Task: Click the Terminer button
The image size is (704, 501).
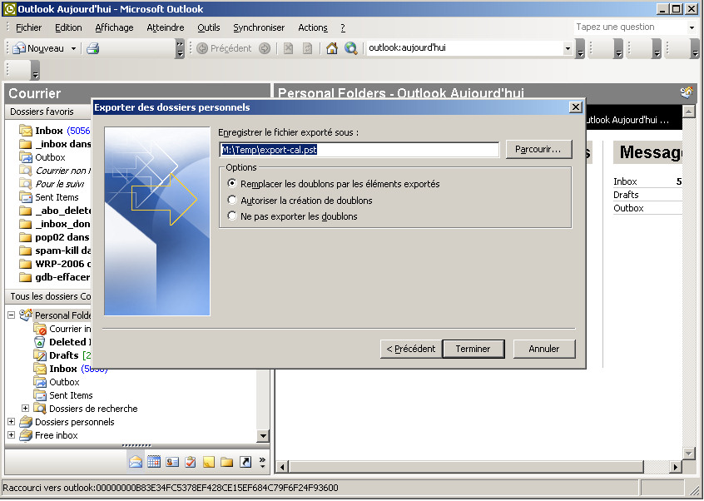Action: pyautogui.click(x=473, y=349)
